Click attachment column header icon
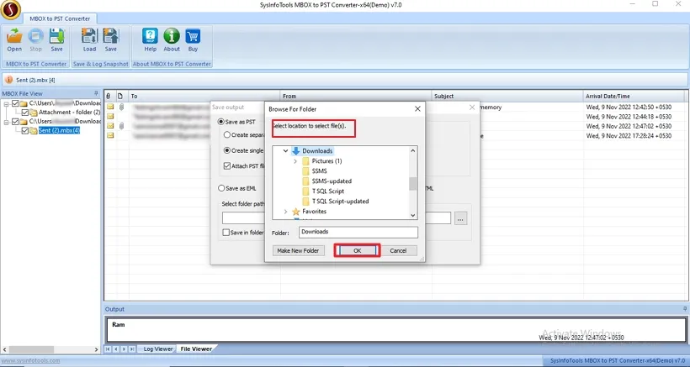690x367 pixels. coord(109,96)
